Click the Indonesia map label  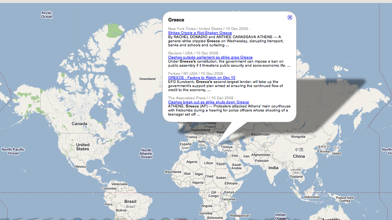pos(312,197)
